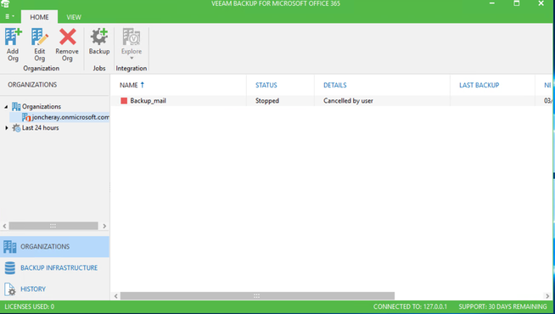Click the Add Org icon
Screen dimensions: 555x314
coord(13,36)
